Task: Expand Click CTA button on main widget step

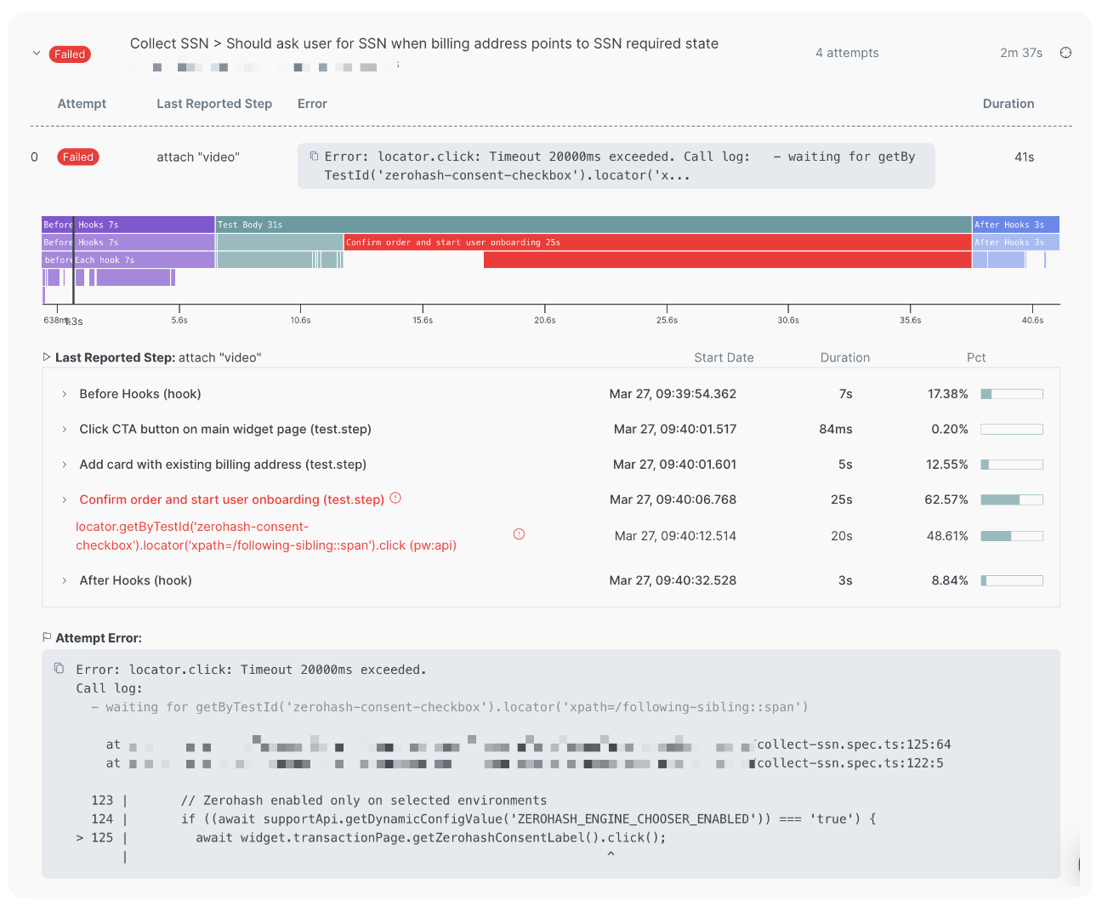Action: [65, 429]
